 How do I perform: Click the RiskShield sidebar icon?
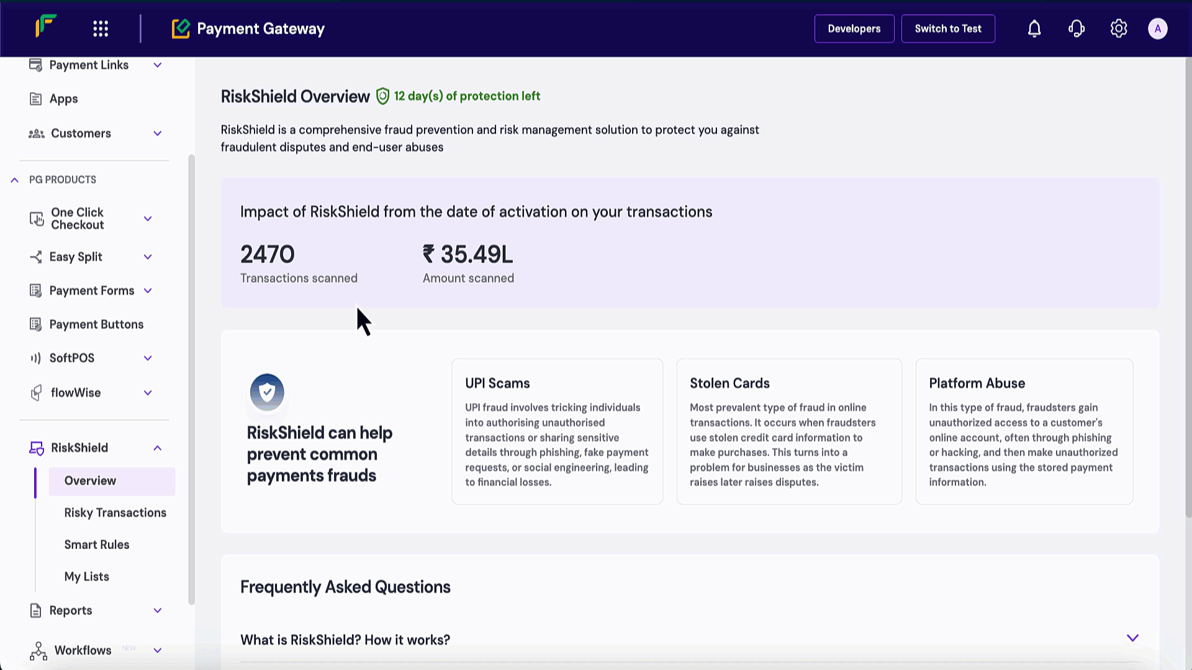[x=37, y=448]
